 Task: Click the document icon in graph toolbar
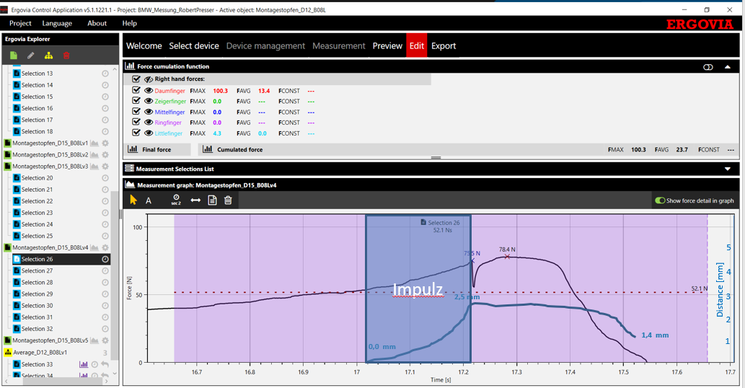tap(212, 200)
